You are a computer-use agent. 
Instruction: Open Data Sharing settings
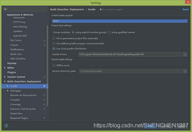[20, 27]
